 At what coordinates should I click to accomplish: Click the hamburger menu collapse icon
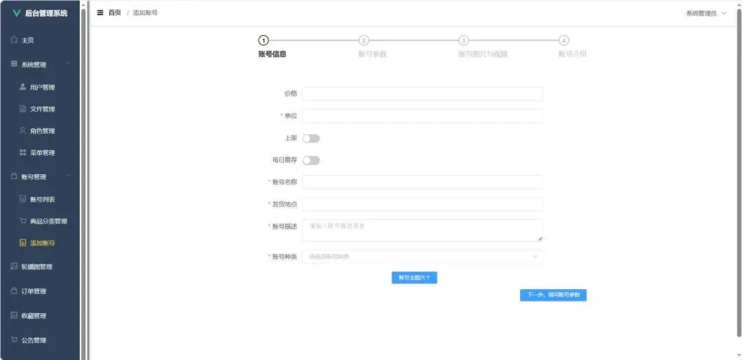coord(100,13)
